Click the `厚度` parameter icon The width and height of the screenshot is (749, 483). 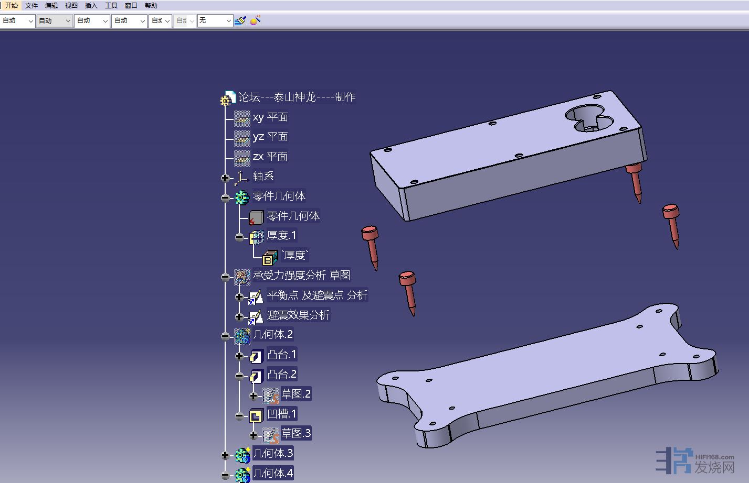coord(270,257)
